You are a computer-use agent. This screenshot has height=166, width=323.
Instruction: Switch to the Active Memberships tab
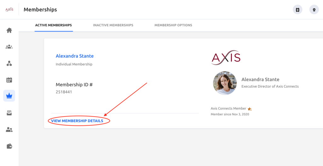[53, 25]
